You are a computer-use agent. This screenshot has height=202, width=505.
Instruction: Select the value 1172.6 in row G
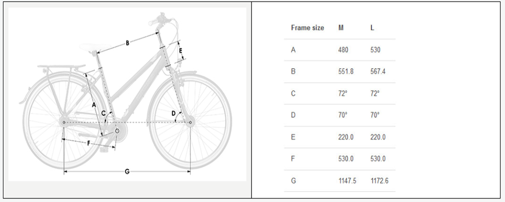click(379, 181)
